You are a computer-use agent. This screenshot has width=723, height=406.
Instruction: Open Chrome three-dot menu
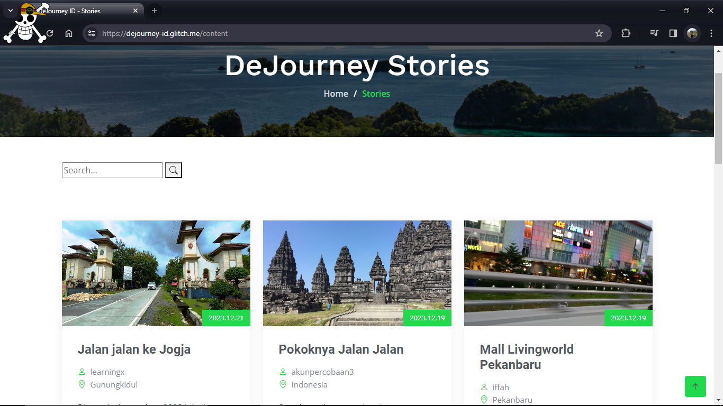coord(711,33)
